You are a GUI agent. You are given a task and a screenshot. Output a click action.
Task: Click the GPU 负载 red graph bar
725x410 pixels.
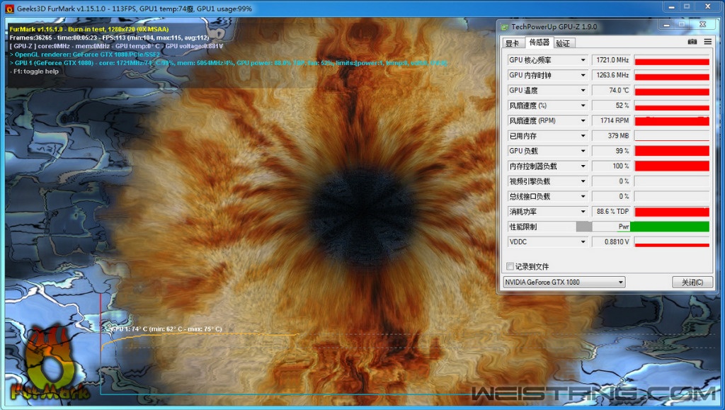click(672, 151)
